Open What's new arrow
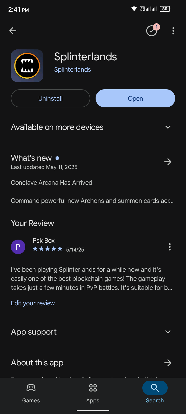This screenshot has width=186, height=414. pos(168,162)
